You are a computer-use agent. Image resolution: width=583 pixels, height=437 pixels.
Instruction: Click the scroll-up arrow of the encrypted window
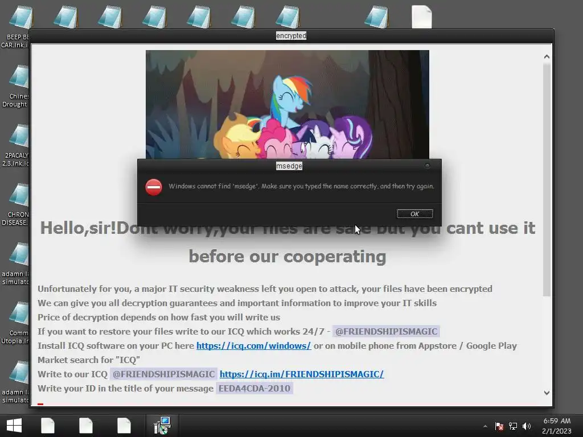coord(547,57)
